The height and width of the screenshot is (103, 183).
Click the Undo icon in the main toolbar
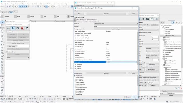(x=2, y=7)
